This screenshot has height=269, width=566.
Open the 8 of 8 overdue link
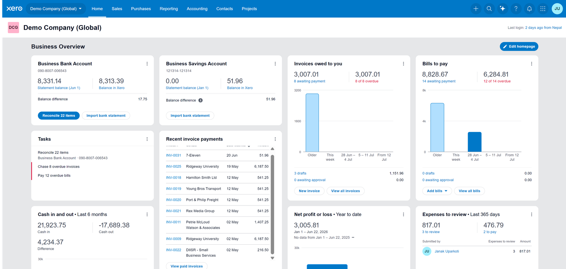(x=367, y=81)
